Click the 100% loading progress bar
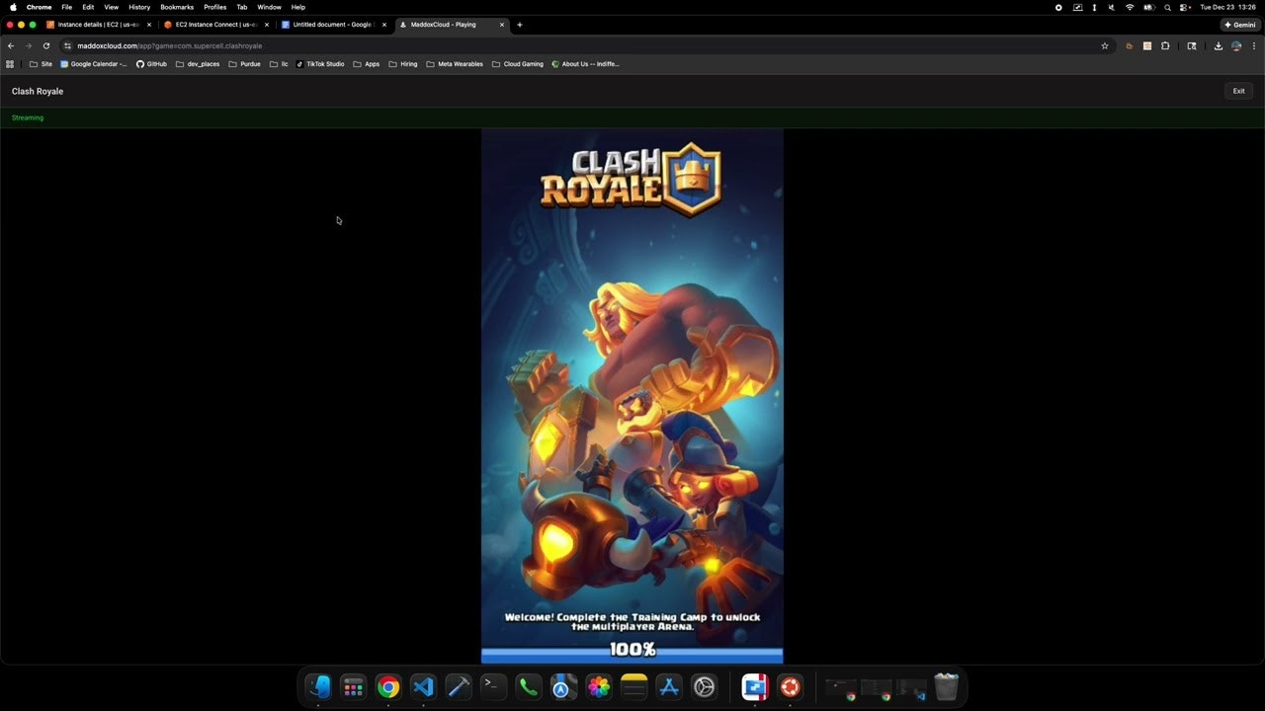This screenshot has height=711, width=1265. pyautogui.click(x=632, y=650)
